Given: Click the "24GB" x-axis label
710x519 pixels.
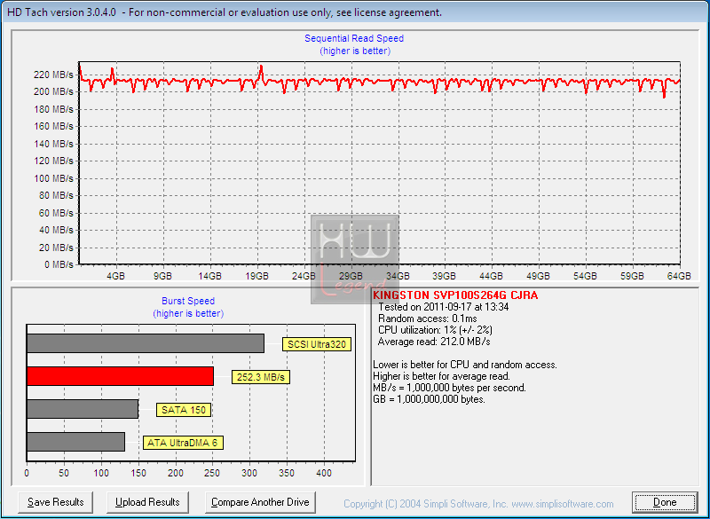Looking at the screenshot, I should point(304,276).
